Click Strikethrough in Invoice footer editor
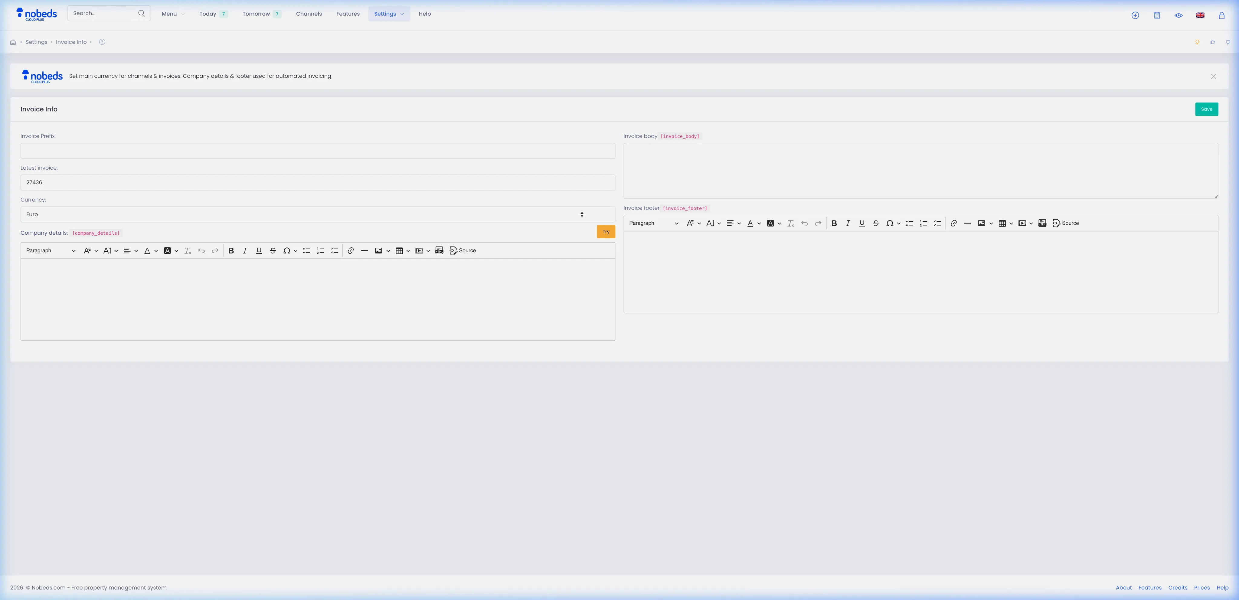The width and height of the screenshot is (1239, 600). pyautogui.click(x=876, y=223)
